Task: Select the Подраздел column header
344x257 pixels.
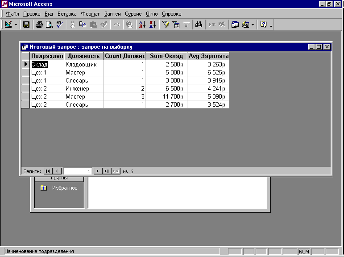Action: point(47,56)
